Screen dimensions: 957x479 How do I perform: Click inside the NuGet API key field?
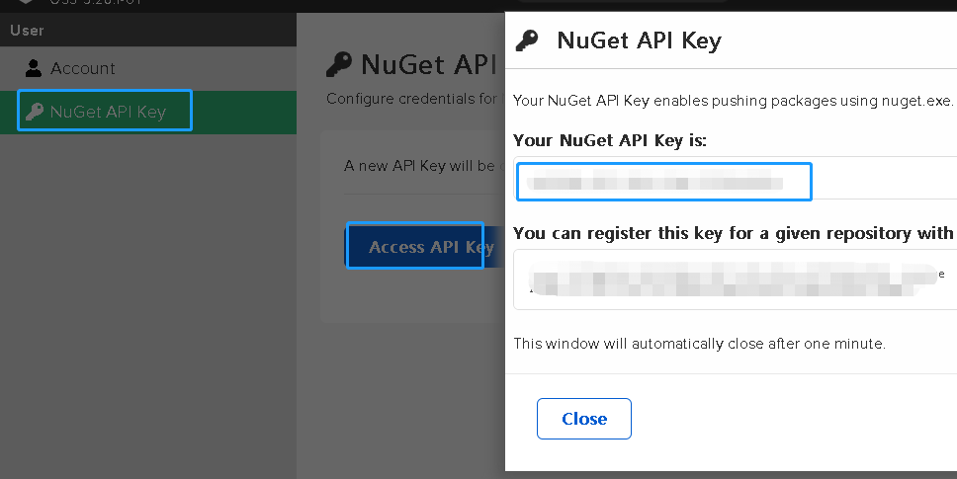click(662, 182)
